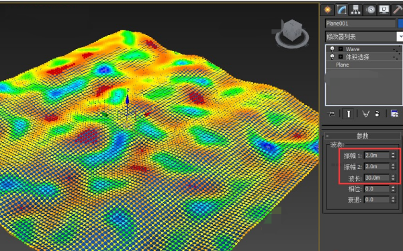The image size is (403, 251).
Task: Open the 修改器列表 modifier list dropdown
Action: pyautogui.click(x=363, y=36)
